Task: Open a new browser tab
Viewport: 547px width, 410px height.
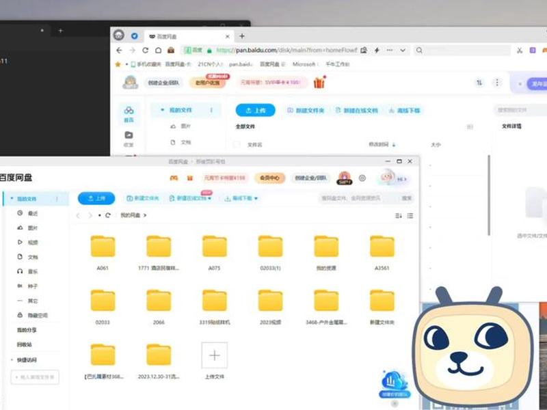Action: tap(242, 36)
